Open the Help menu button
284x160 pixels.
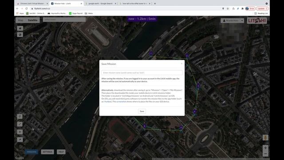pos(61,152)
